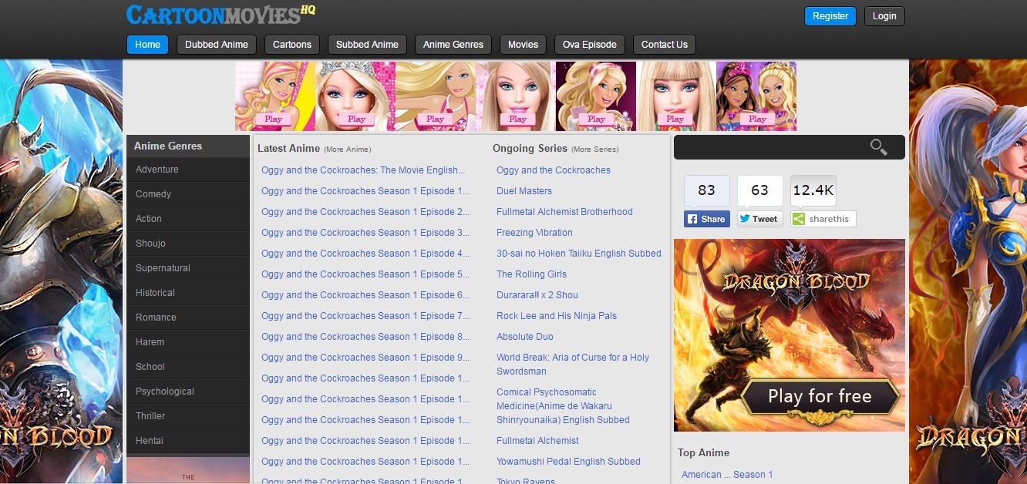
Task: Open the Dubbed Anime menu
Action: (217, 45)
